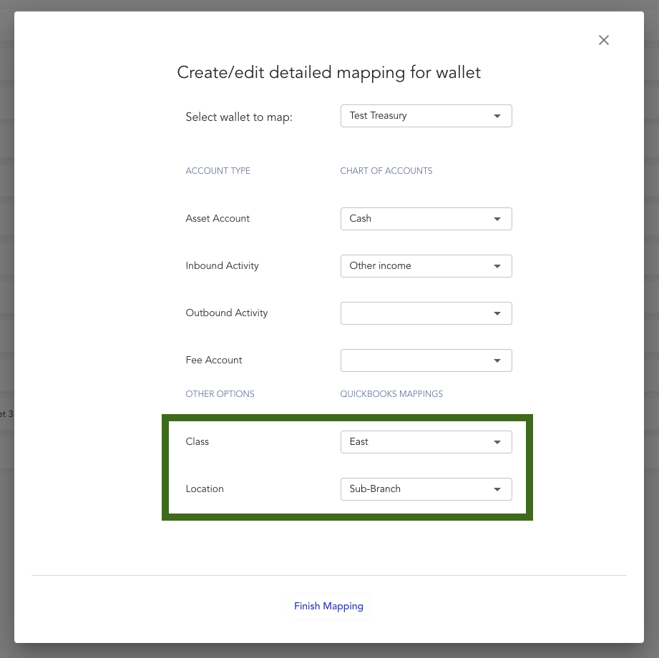The width and height of the screenshot is (659, 658).
Task: Click the Location label text
Action: 205,489
